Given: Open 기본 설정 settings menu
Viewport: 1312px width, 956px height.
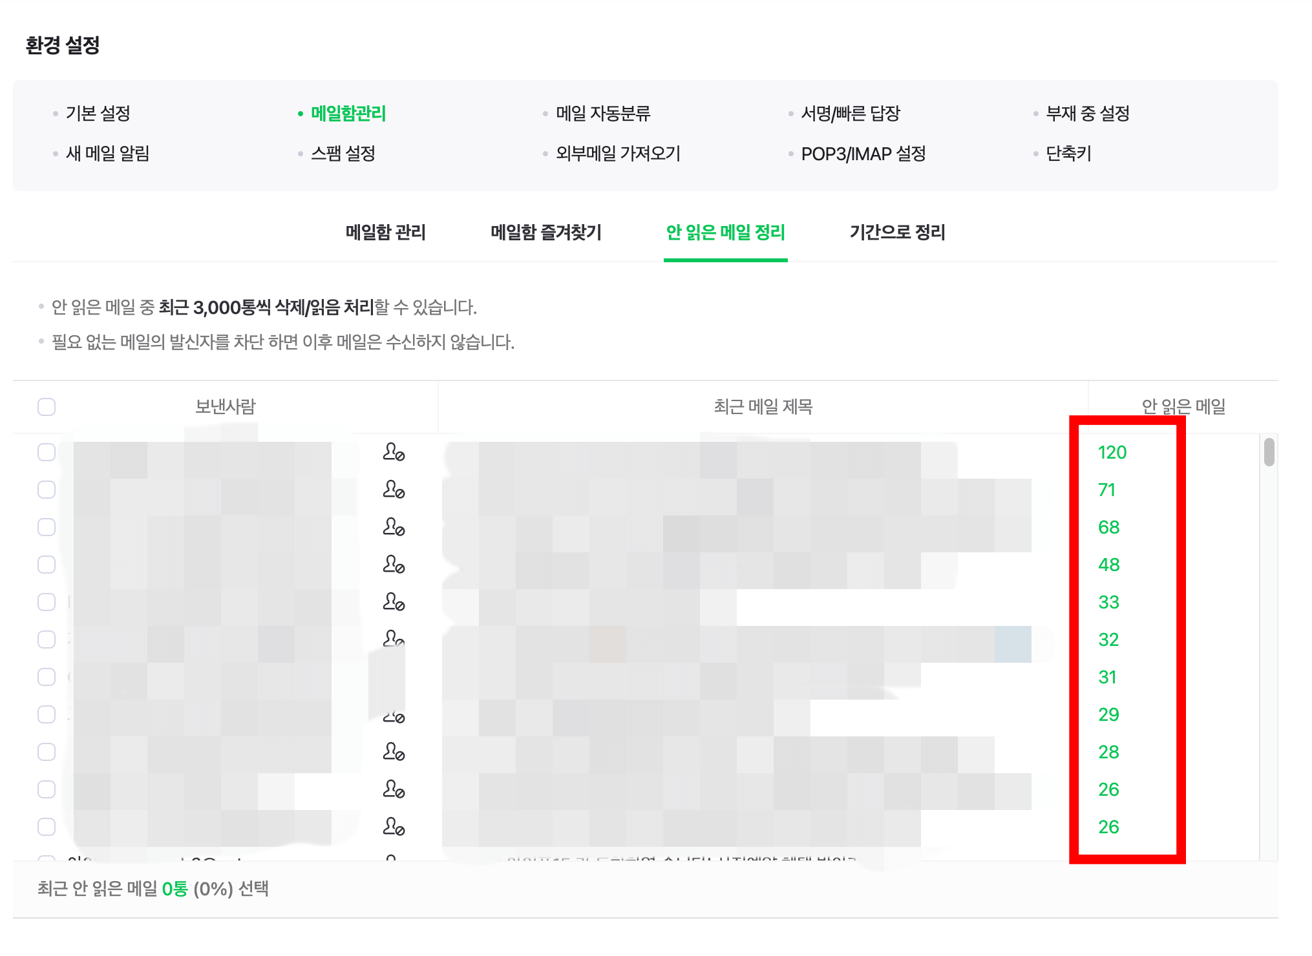Looking at the screenshot, I should point(98,114).
